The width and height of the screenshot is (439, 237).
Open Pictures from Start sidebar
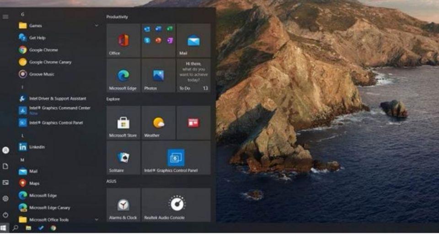pyautogui.click(x=5, y=183)
